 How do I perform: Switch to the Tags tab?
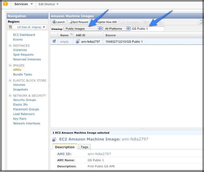(x=84, y=147)
